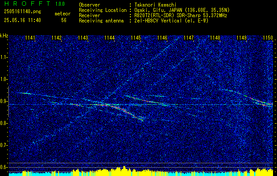277x176 pixels.
Task: Click time marker 1147
Action: [x=188, y=37]
